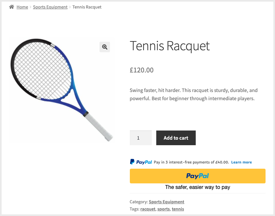
Task: Open the Sports Equipment category link
Action: click(166, 202)
